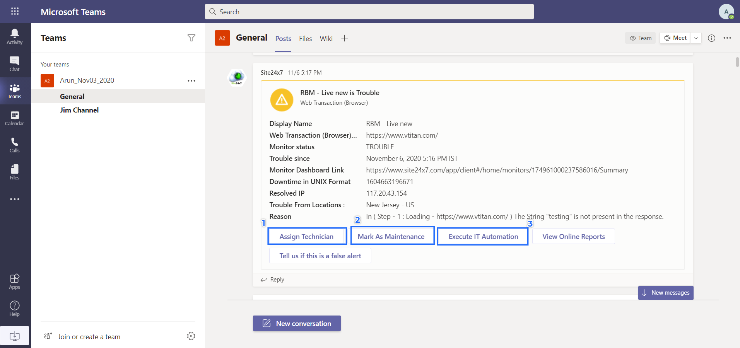Screen dimensions: 740x348
Task: Open the Calls icon
Action: [x=15, y=145]
